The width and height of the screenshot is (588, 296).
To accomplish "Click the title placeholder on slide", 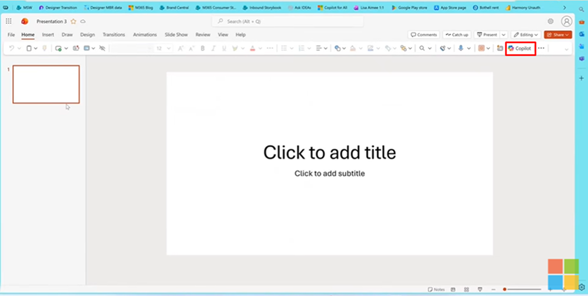I will point(330,153).
